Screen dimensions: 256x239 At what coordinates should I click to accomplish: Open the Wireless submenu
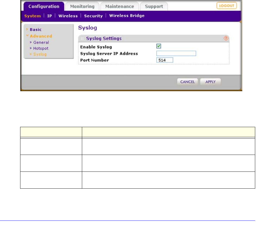68,16
